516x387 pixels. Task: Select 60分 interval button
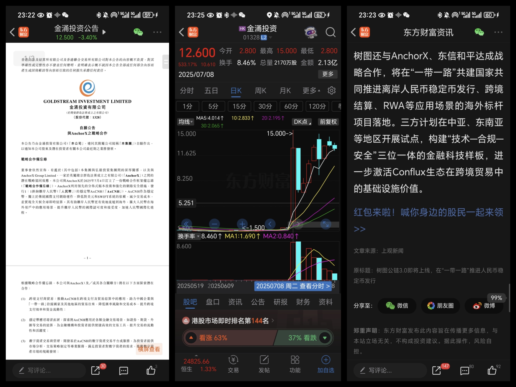(291, 106)
